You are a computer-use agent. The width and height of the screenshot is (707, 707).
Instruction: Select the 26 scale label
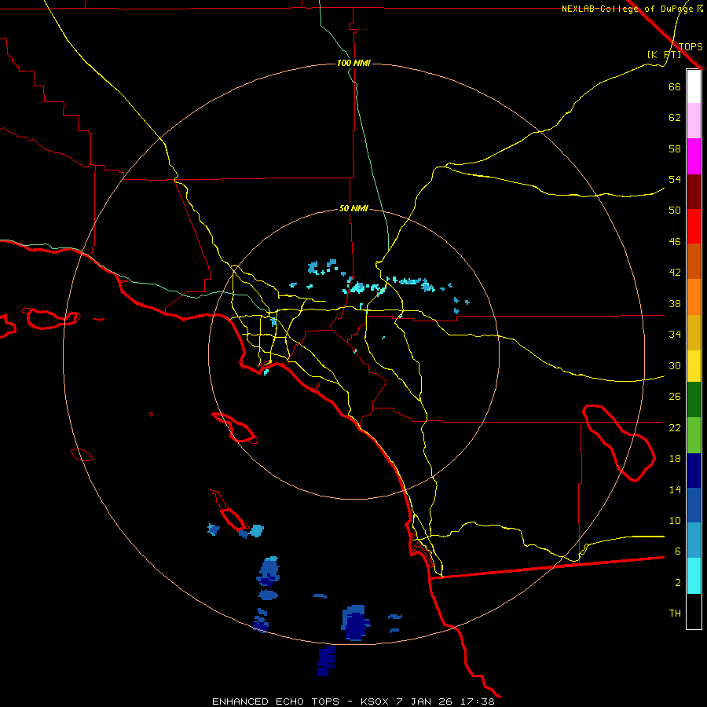click(675, 397)
